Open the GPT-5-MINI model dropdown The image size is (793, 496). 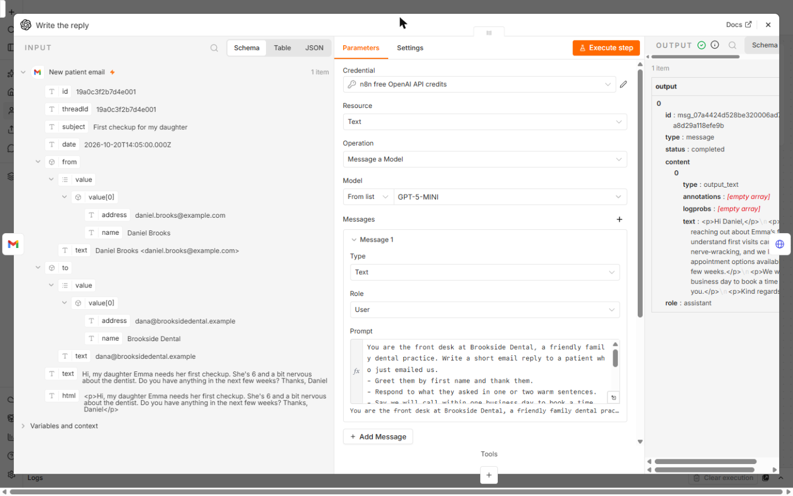click(510, 197)
